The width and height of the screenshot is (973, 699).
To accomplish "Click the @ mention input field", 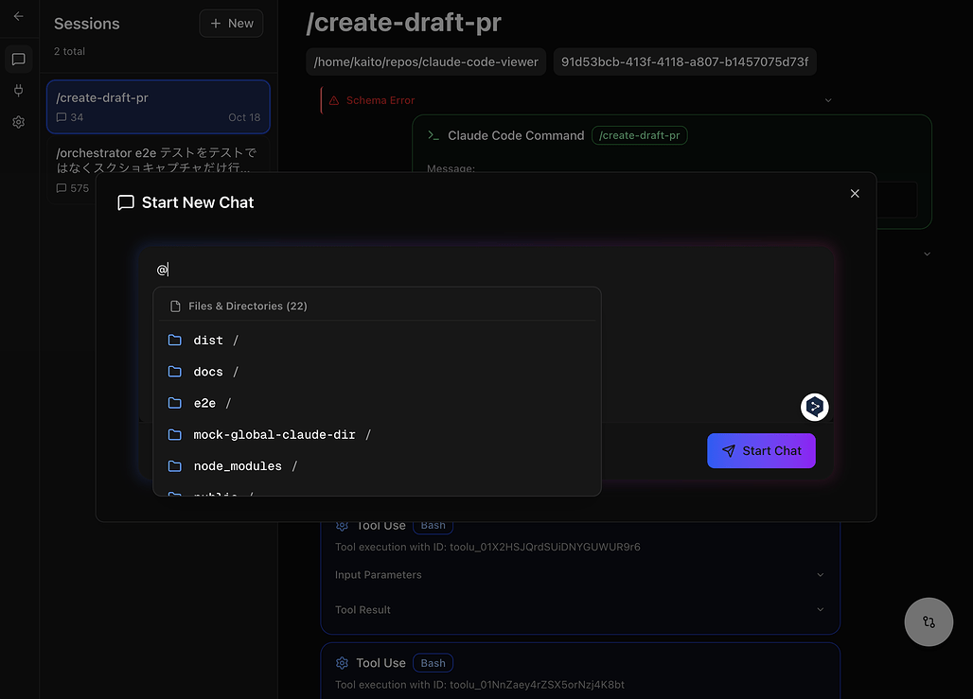I will point(379,269).
